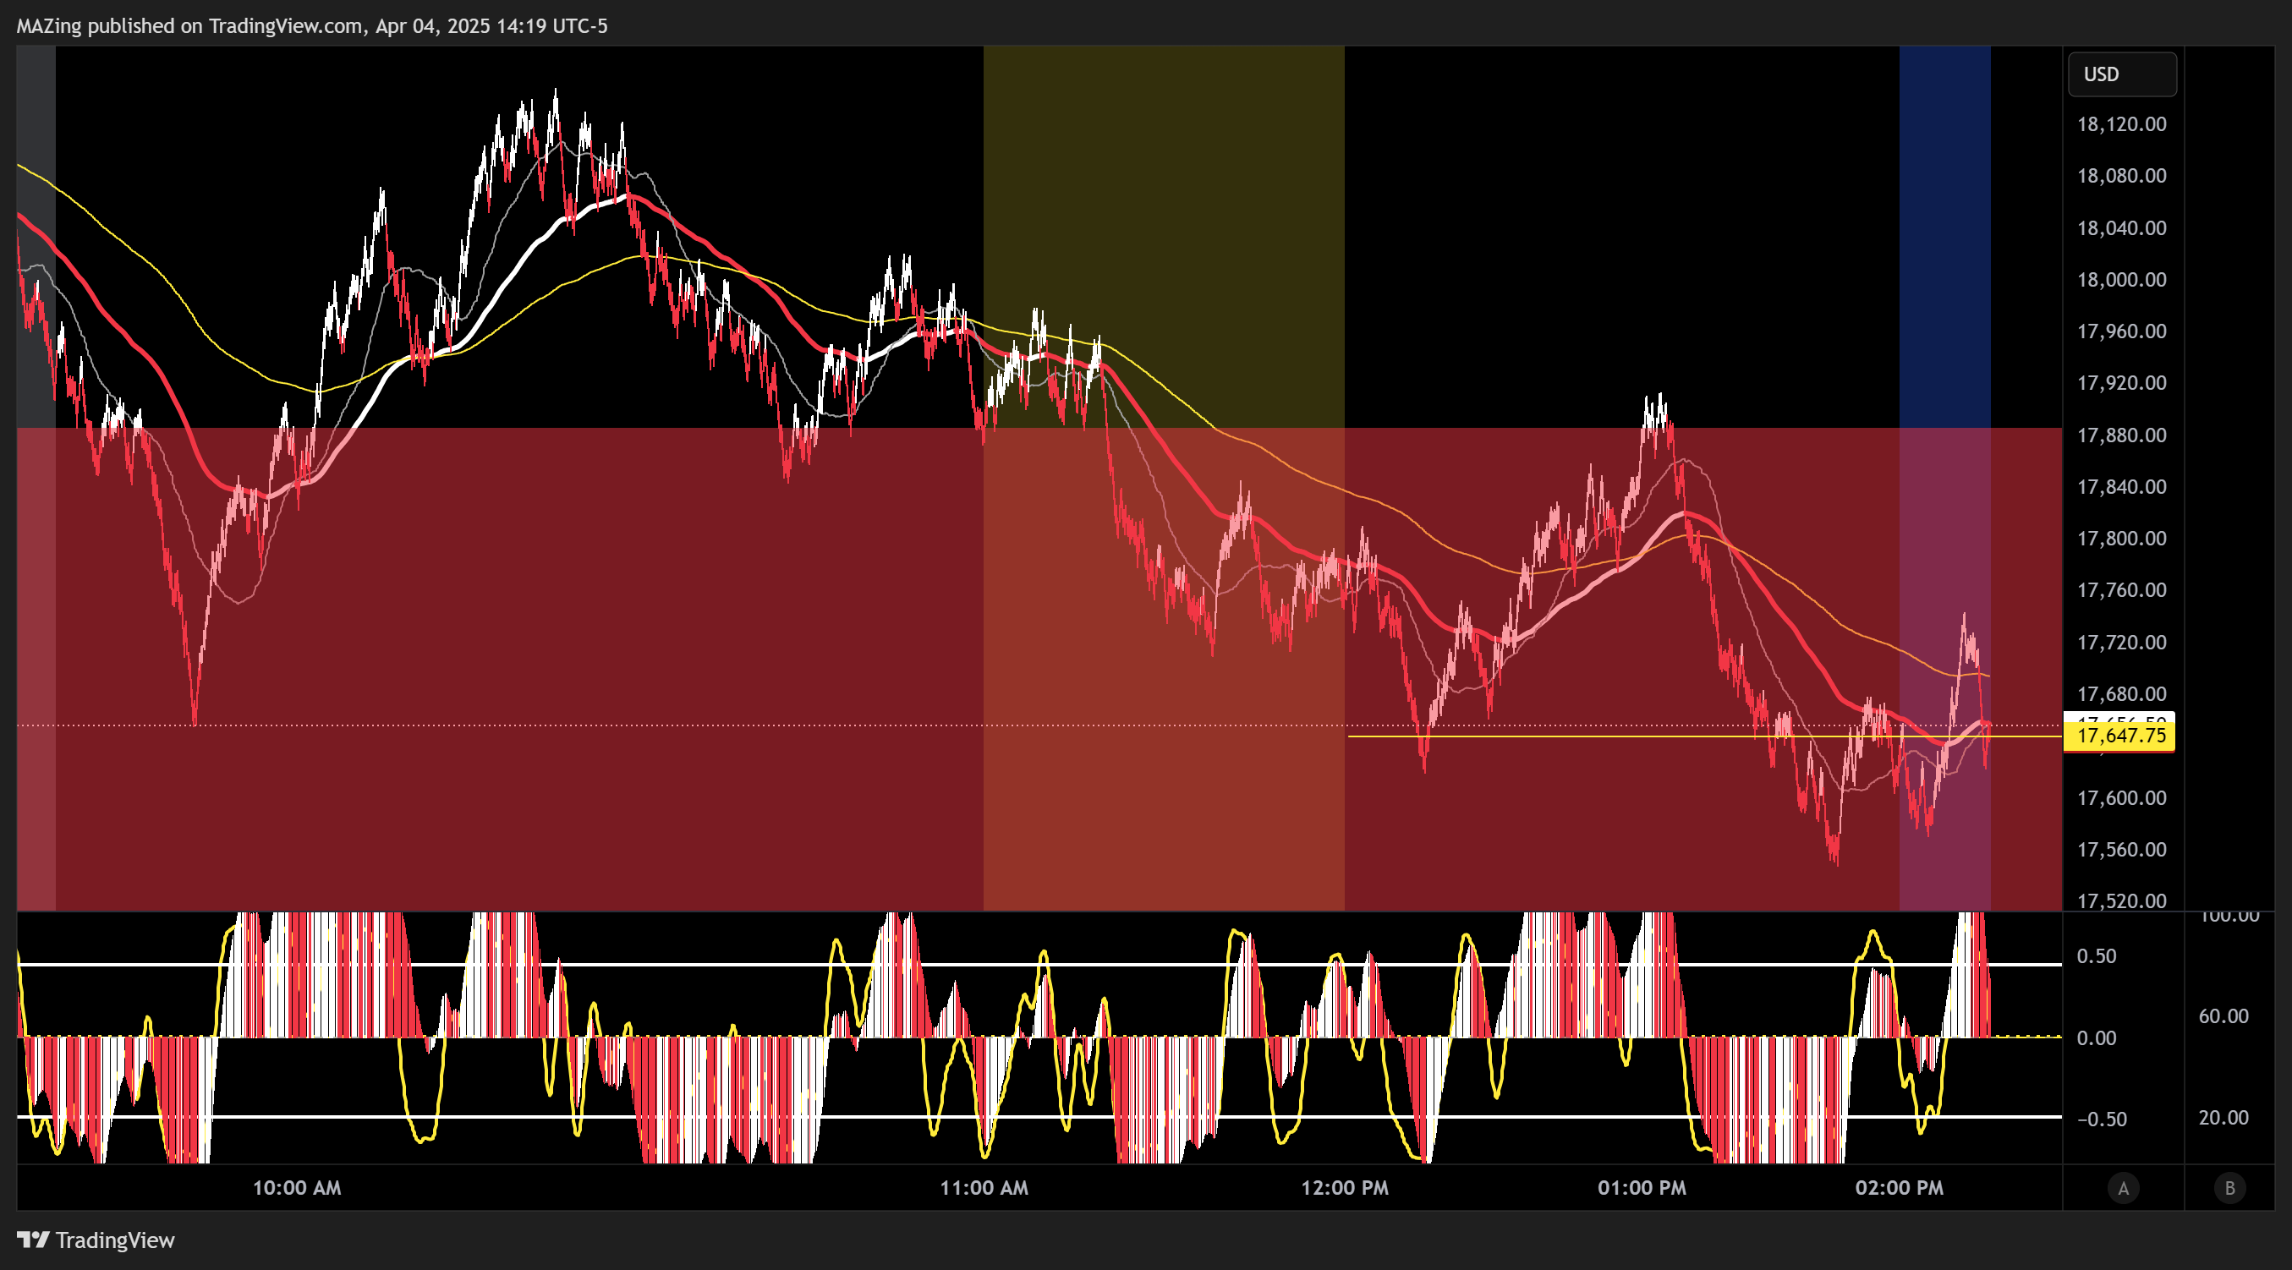Image resolution: width=2292 pixels, height=1270 pixels.
Task: Click the 17,760.00 price axis label
Action: pos(2121,589)
